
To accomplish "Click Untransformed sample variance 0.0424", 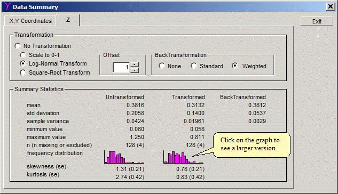I will pos(135,121).
